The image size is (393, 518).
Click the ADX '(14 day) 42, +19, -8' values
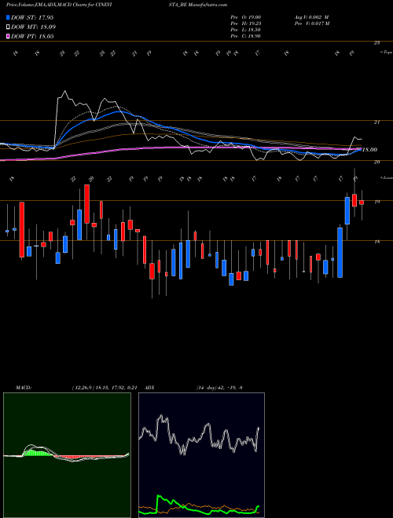point(219,388)
